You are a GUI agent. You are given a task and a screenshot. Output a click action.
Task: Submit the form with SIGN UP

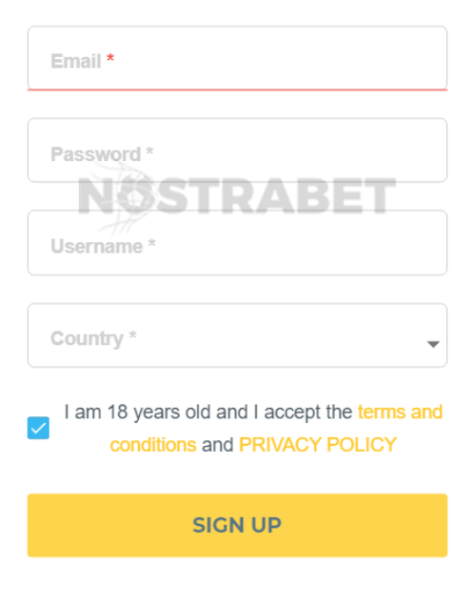(x=237, y=525)
